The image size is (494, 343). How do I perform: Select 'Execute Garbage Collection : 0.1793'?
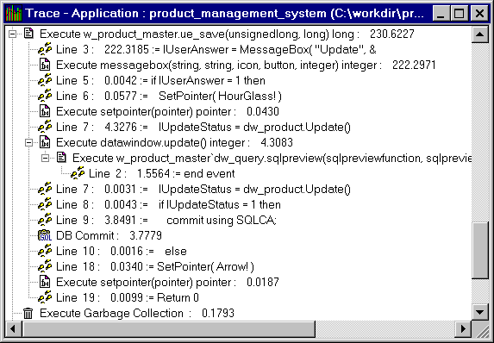point(137,313)
